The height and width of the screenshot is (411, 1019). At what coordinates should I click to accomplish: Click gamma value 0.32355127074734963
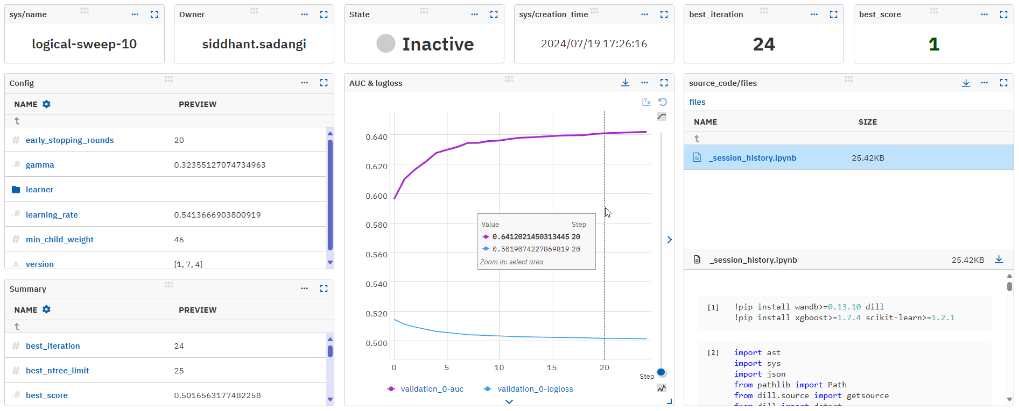click(220, 165)
